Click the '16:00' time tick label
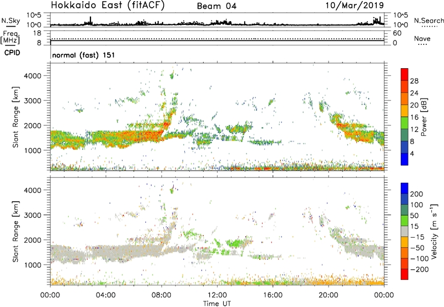 pos(273,295)
